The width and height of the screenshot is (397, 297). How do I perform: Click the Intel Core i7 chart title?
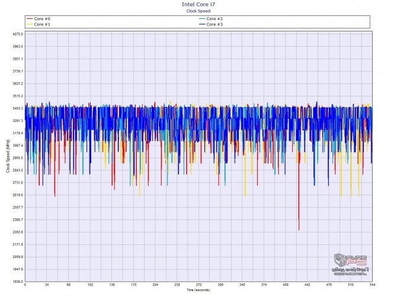coord(198,4)
